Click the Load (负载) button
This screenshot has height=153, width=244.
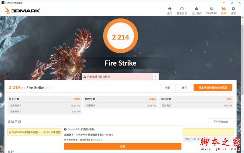pyautogui.click(x=168, y=88)
